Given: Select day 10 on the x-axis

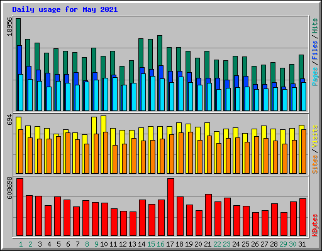Looking at the screenshot, I should 104,244.
